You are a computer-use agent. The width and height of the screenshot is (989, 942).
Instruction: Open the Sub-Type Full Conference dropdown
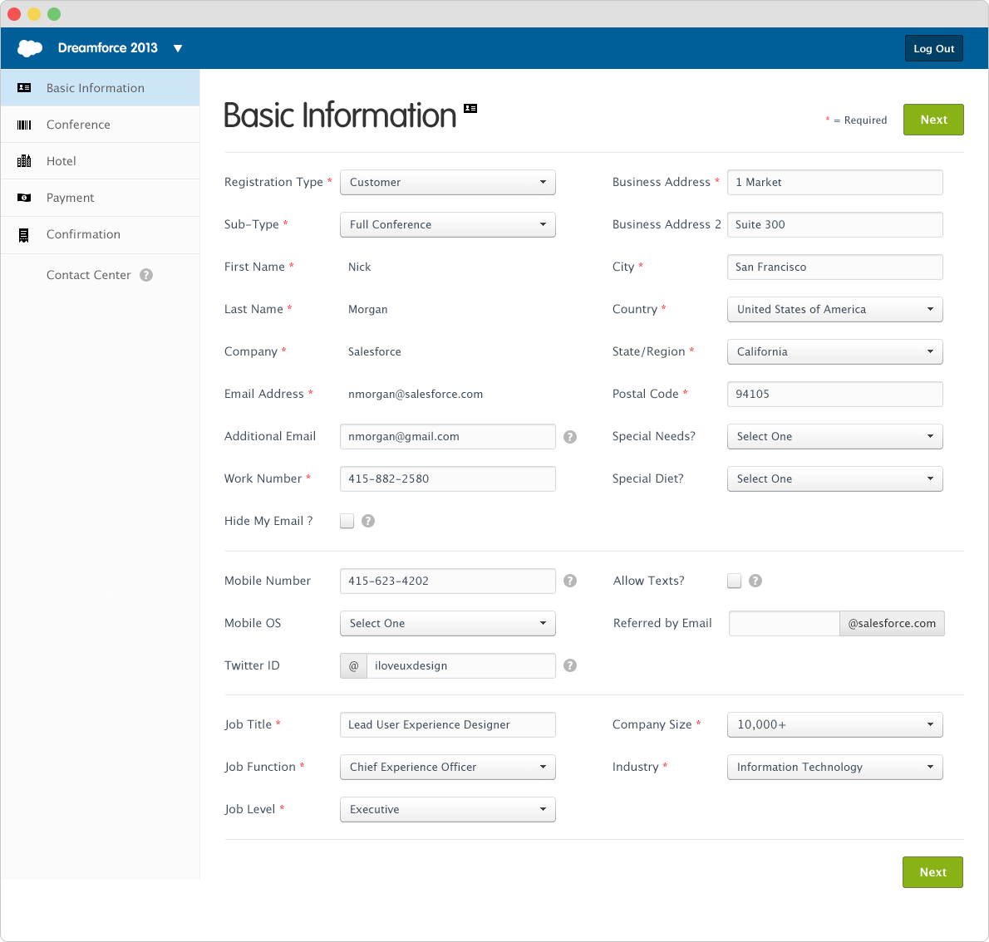tap(448, 224)
